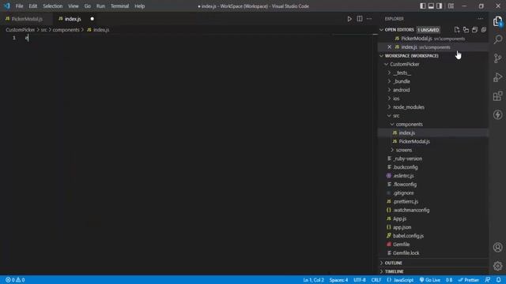This screenshot has width=506, height=284.
Task: Close all open editors
Action: pos(484,30)
